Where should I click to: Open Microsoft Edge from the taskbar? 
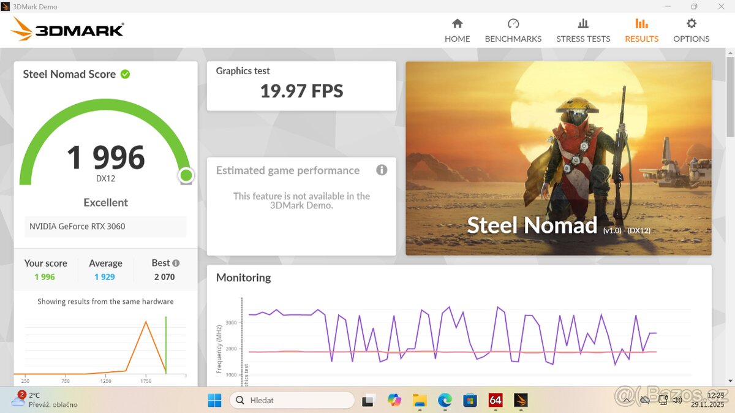click(445, 400)
